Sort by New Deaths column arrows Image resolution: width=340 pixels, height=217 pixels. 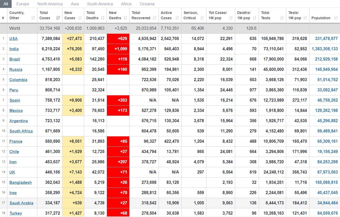125,18
